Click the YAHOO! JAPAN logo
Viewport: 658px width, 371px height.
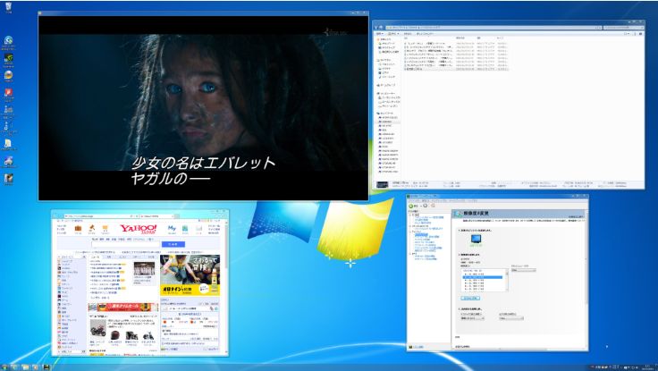[x=139, y=229]
